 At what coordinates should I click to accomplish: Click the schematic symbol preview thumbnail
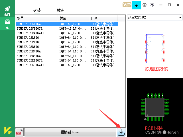click(x=155, y=48)
